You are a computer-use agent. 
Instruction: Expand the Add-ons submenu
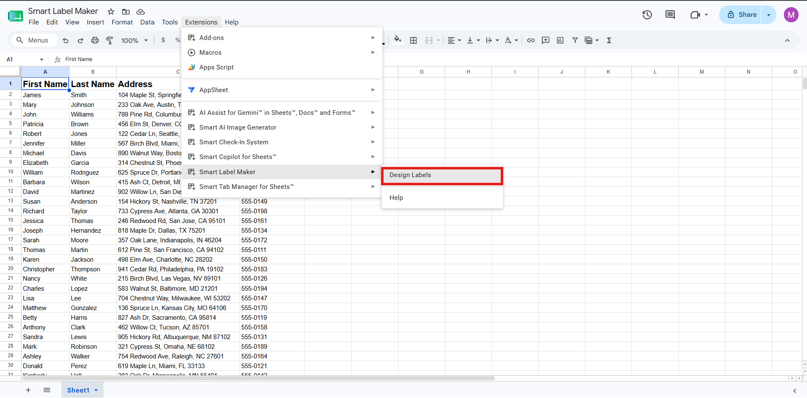pos(281,38)
